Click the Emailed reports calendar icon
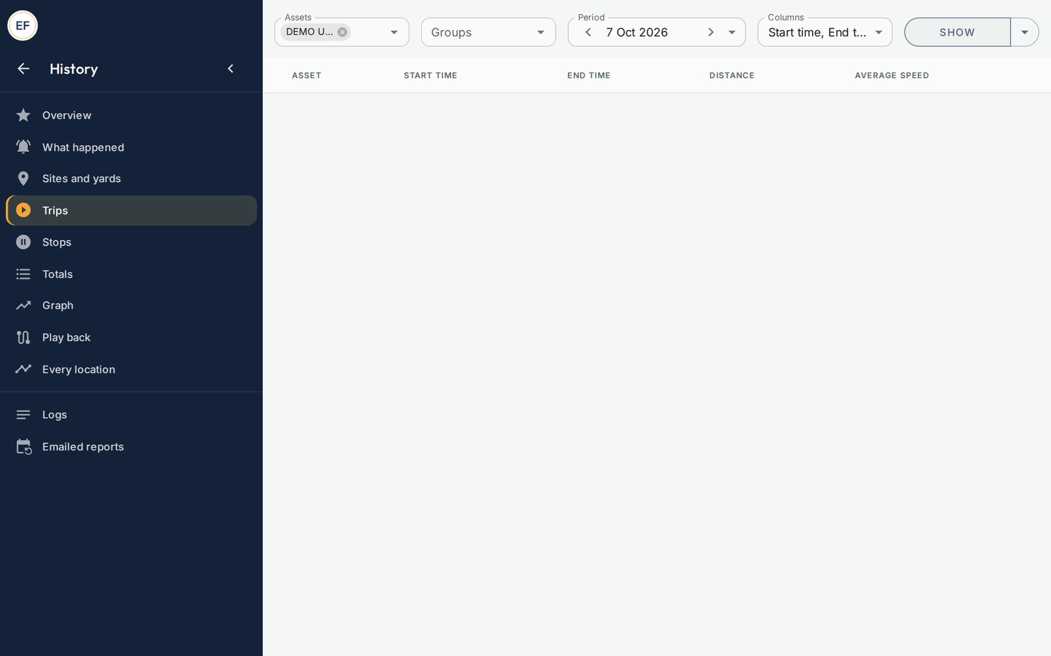The width and height of the screenshot is (1051, 656). [x=24, y=447]
